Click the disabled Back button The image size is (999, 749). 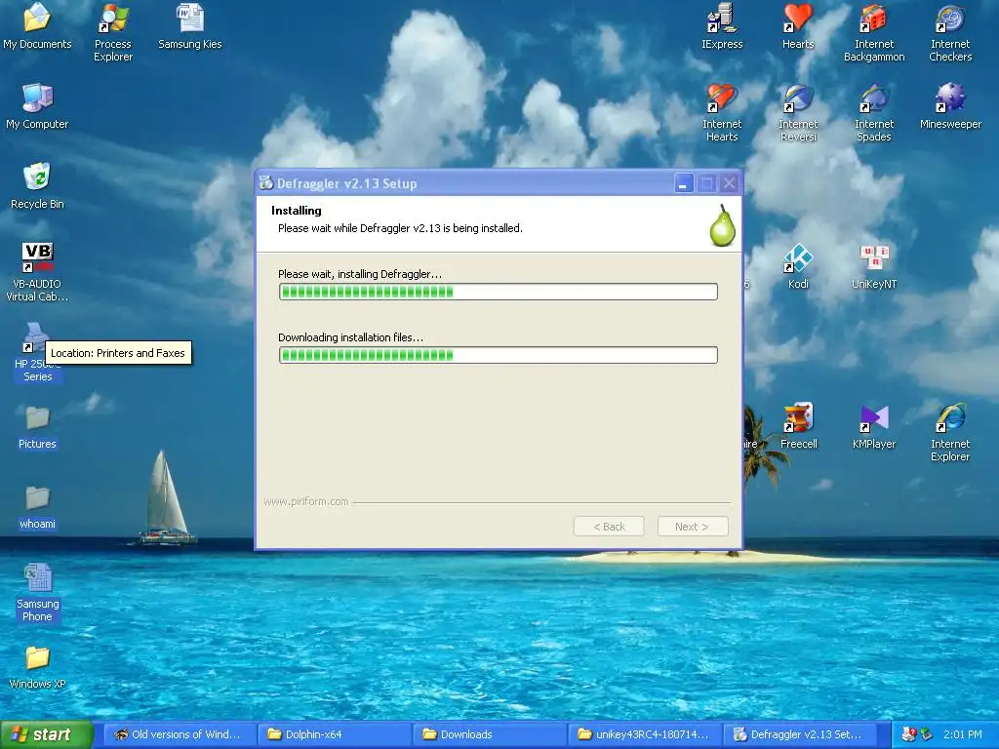(x=609, y=526)
